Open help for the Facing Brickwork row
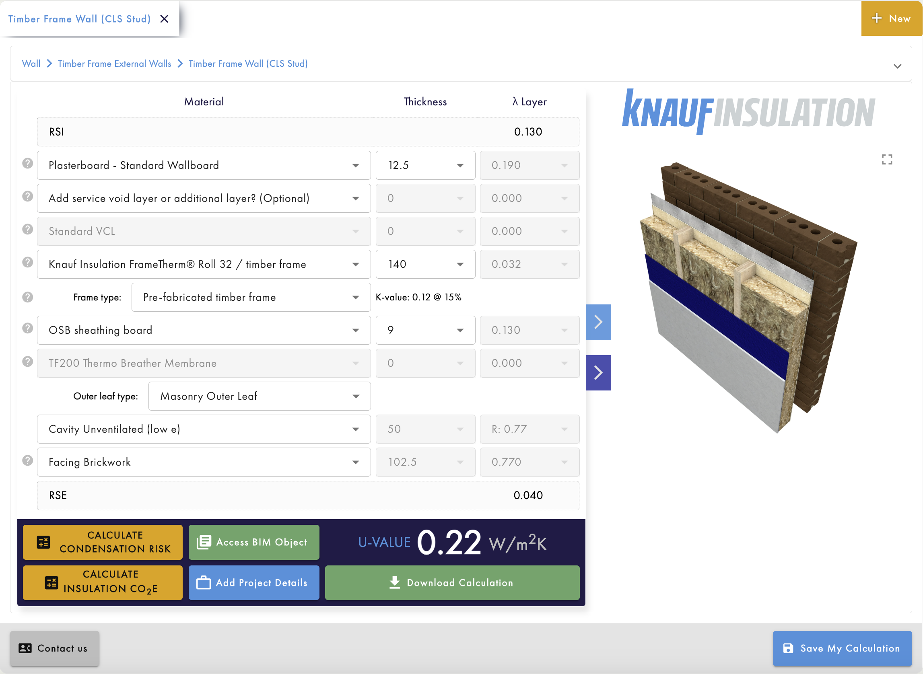Screen dimensions: 923x674 pos(27,461)
